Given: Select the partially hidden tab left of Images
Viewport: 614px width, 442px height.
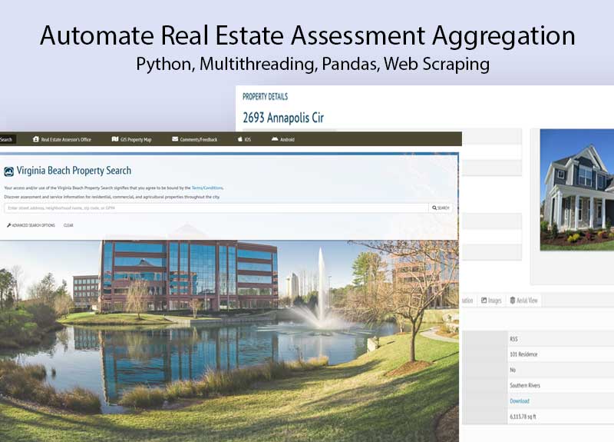Looking at the screenshot, I should click(x=467, y=301).
